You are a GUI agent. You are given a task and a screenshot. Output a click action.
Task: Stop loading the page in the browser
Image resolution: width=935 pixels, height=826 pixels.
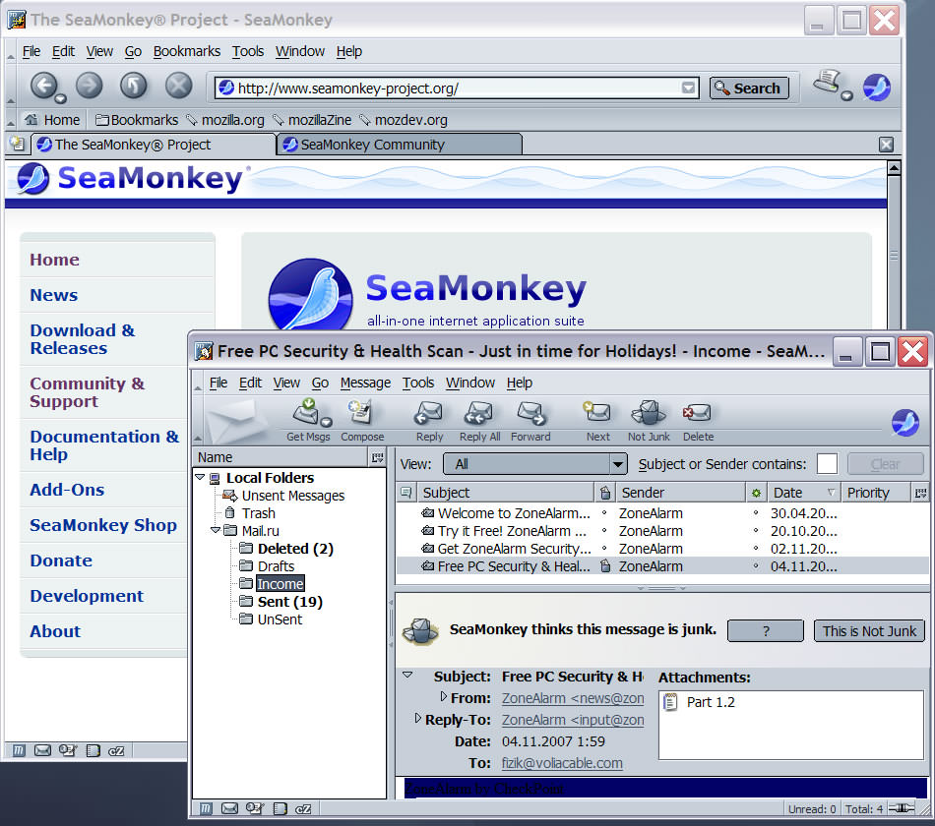point(178,86)
